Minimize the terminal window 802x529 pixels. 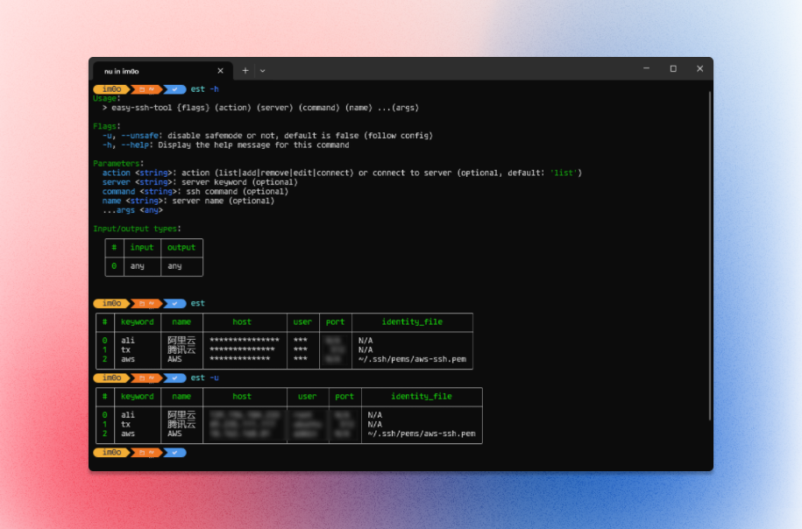pos(647,68)
